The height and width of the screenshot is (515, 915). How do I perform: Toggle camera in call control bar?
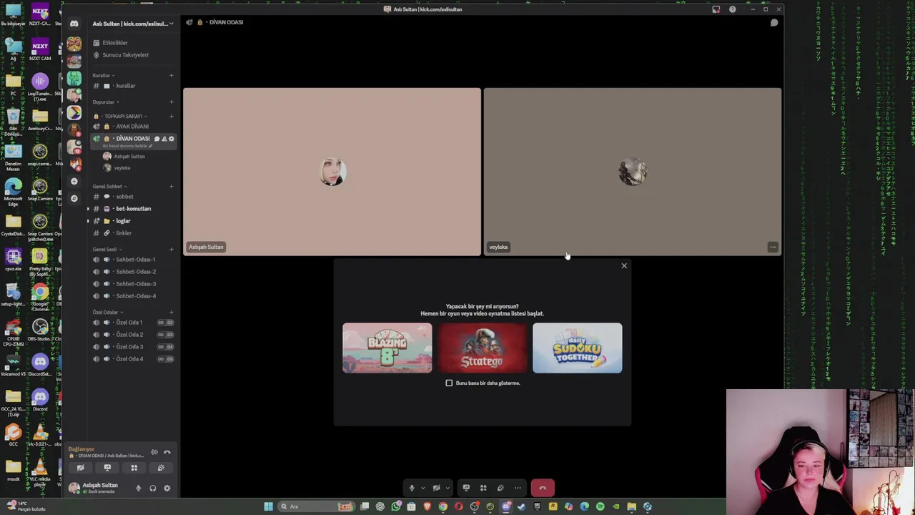point(436,488)
